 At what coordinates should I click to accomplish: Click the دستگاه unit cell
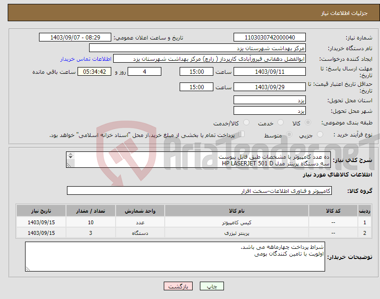tap(140, 233)
